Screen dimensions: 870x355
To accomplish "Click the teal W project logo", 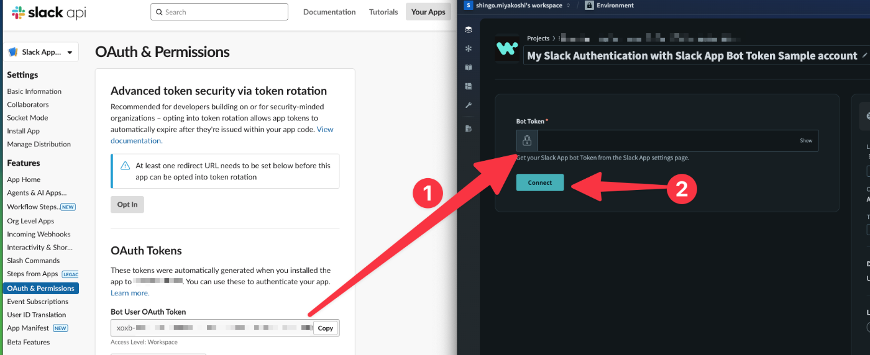I will click(507, 48).
